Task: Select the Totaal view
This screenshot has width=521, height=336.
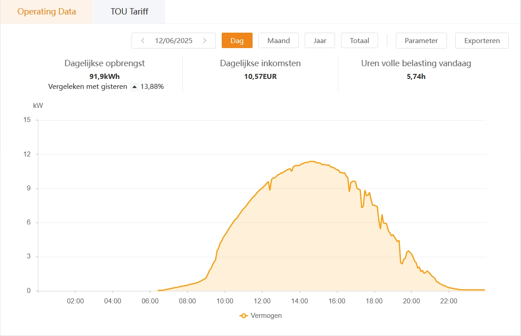Action: point(360,40)
